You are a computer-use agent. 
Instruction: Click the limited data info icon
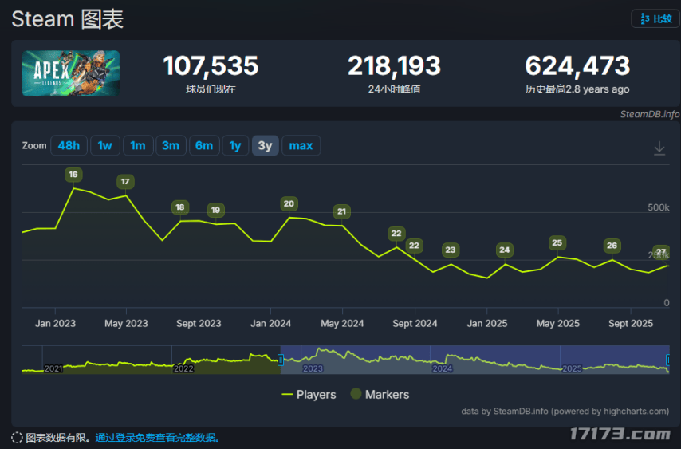point(17,438)
